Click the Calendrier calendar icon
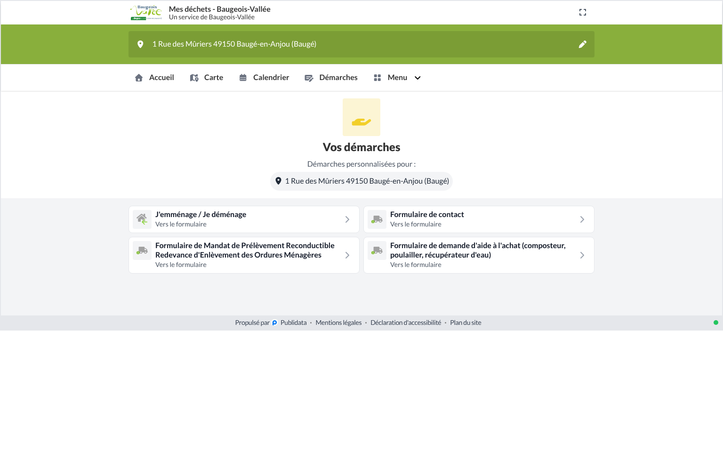Image resolution: width=723 pixels, height=452 pixels. click(243, 78)
